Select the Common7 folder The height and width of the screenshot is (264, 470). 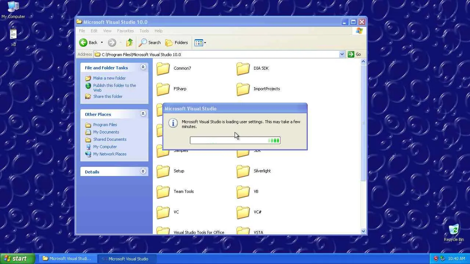click(x=174, y=69)
